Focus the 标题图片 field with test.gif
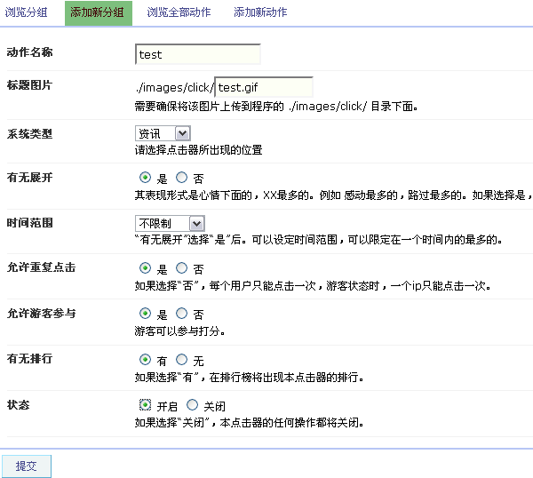The width and height of the screenshot is (533, 478). [264, 87]
